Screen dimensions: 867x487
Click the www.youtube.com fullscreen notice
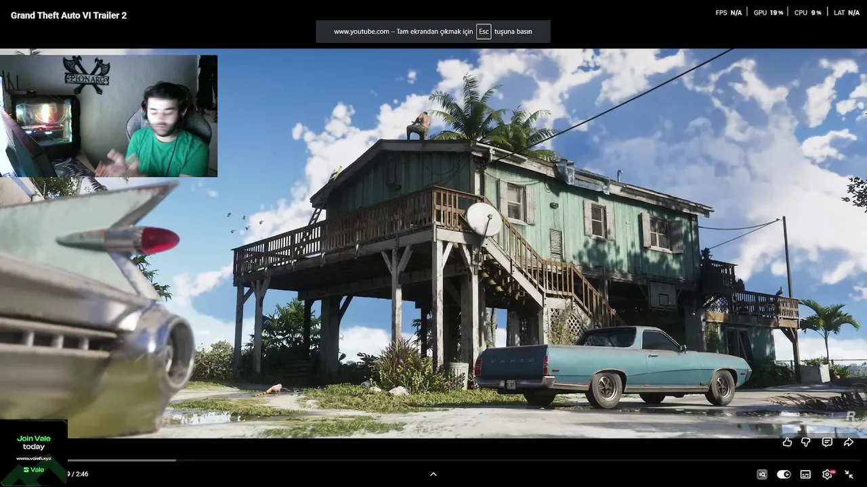tap(433, 32)
